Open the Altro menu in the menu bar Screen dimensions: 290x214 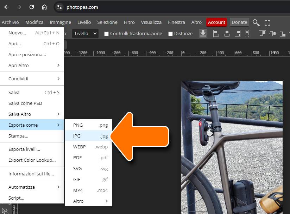tap(196, 22)
